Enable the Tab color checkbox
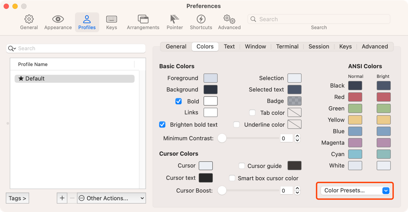Image resolution: width=408 pixels, height=212 pixels. coord(252,113)
